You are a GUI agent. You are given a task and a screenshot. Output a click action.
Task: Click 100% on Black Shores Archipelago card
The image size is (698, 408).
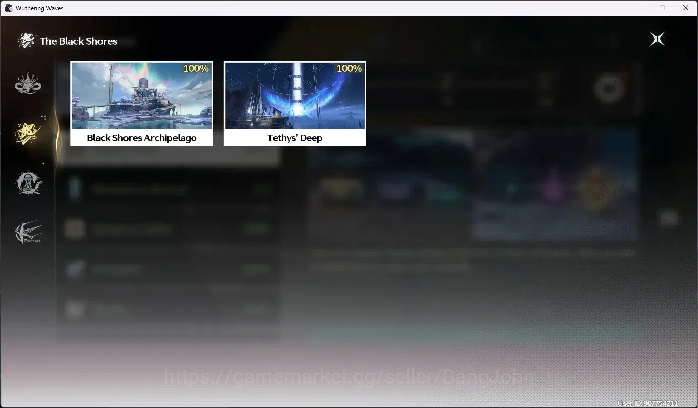[196, 68]
